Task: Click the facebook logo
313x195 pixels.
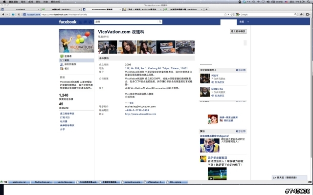Action: click(67, 21)
